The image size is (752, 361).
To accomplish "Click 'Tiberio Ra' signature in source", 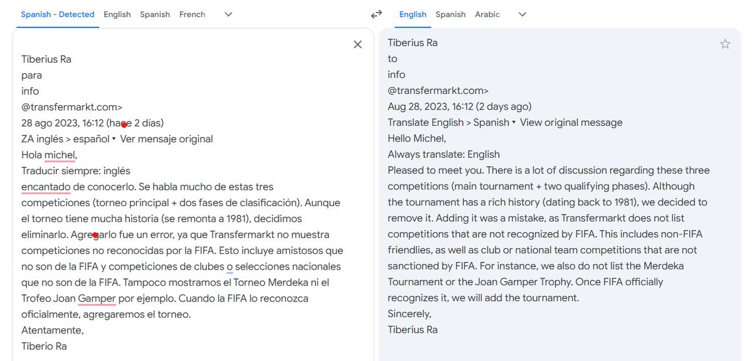I will [x=44, y=346].
